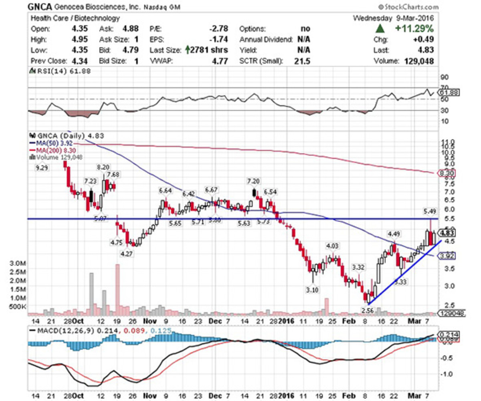Image resolution: width=481 pixels, height=401 pixels.
Task: Click the Ask Size value
Action: pos(136,40)
